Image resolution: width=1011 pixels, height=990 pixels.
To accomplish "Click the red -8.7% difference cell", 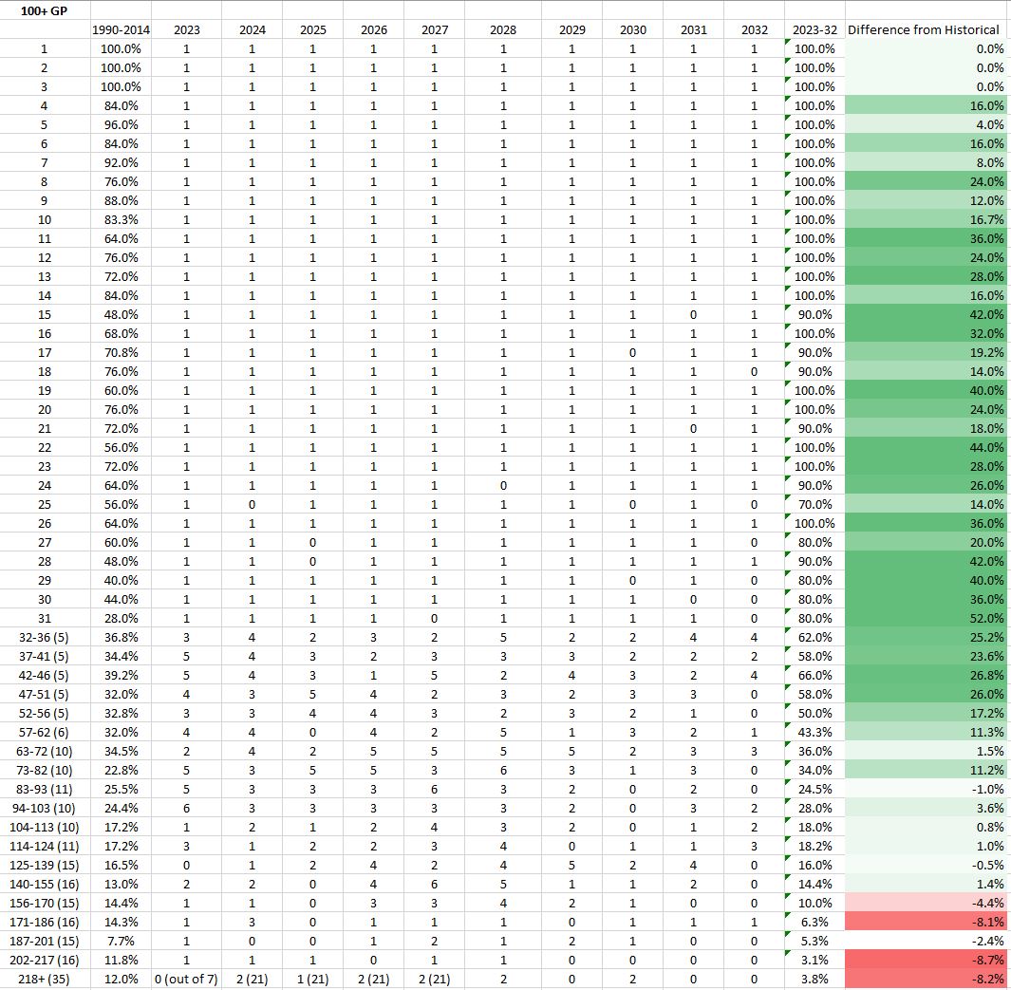I will [x=927, y=960].
